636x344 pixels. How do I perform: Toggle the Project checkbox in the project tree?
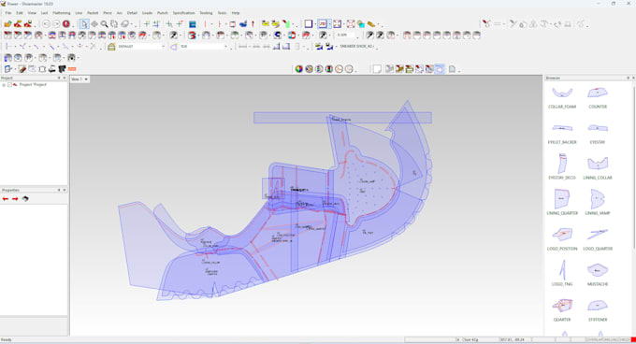pyautogui.click(x=9, y=85)
